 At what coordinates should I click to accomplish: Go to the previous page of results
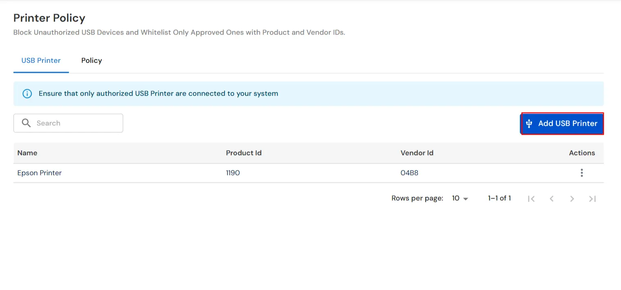(551, 199)
